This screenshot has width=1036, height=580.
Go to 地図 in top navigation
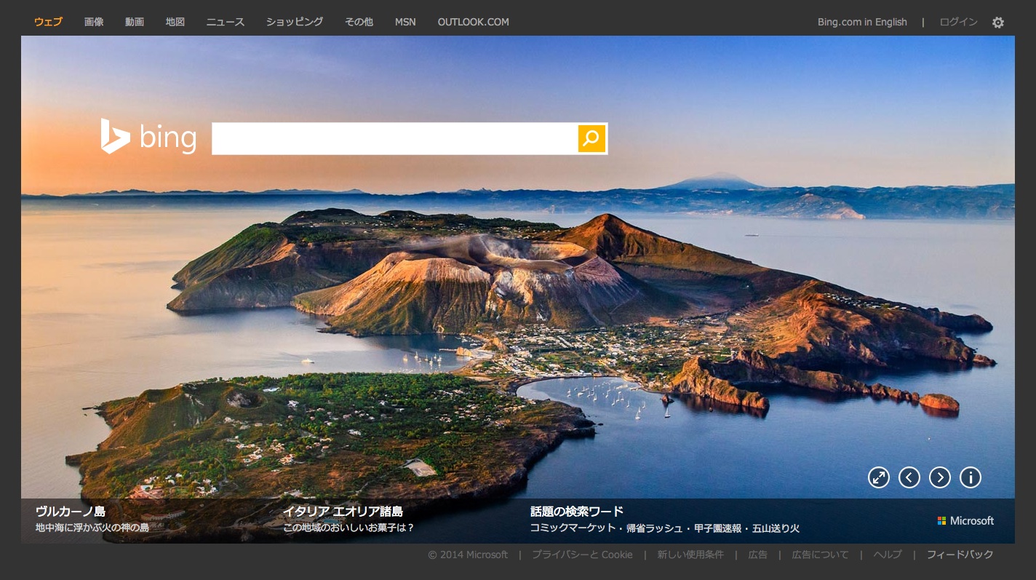175,22
